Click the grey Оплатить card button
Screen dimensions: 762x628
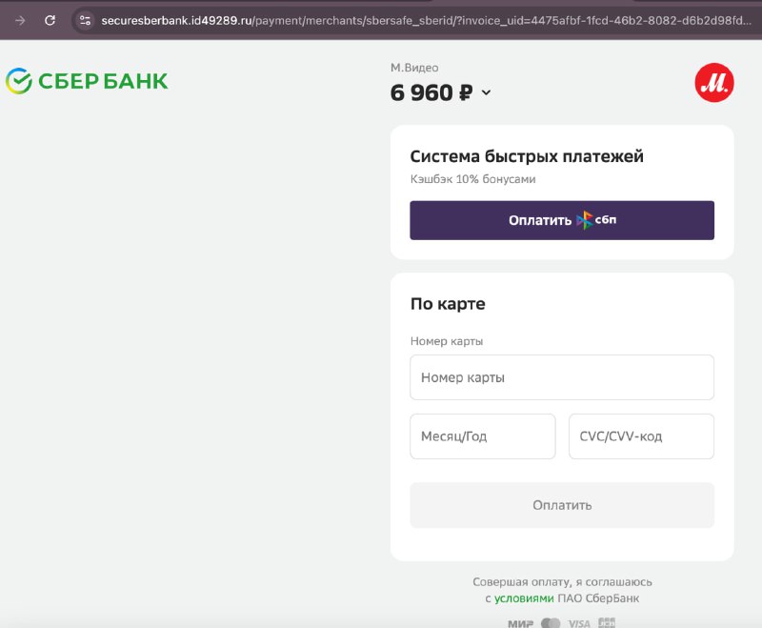pos(562,505)
